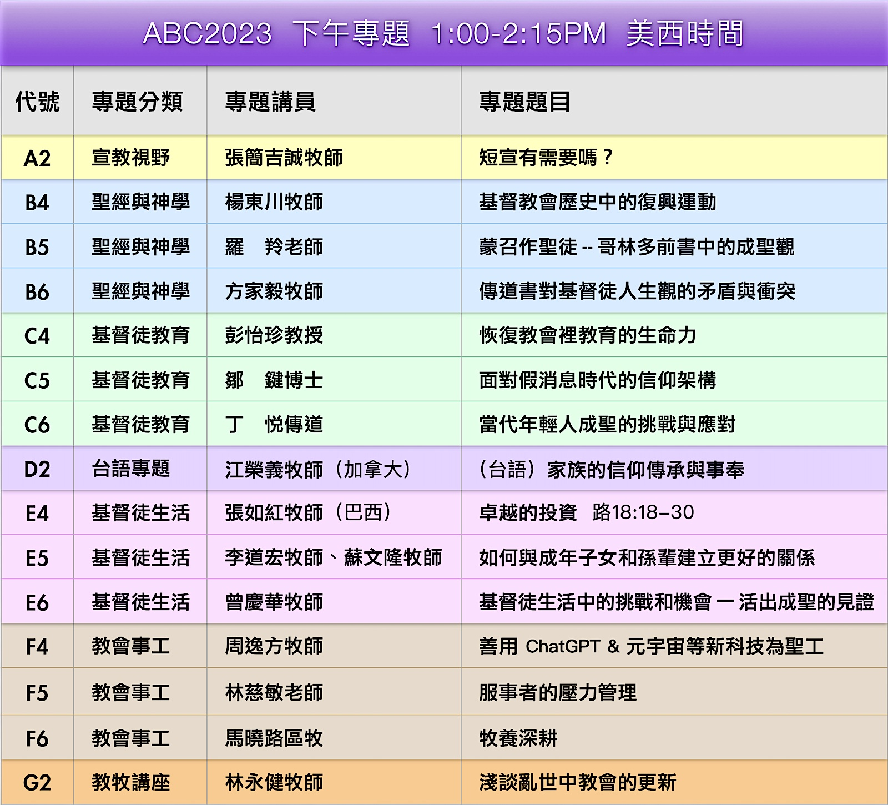
Task: Select the 專題題目 column header
Action: pos(524,102)
